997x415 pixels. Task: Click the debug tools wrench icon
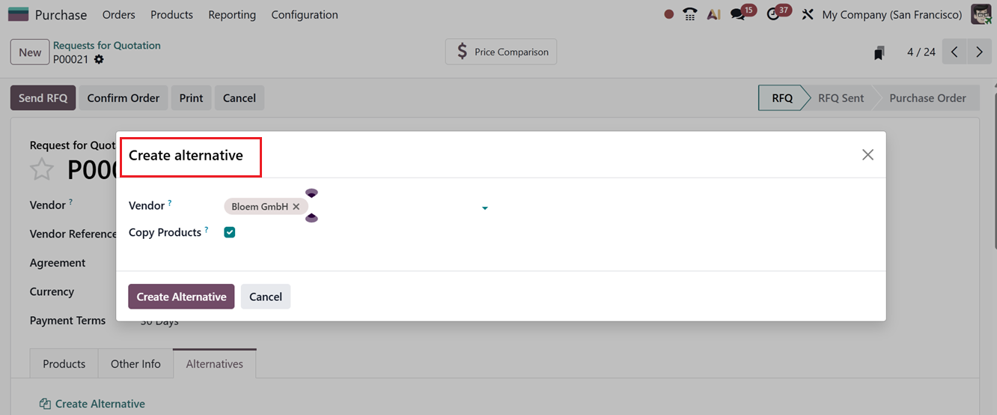coord(807,14)
